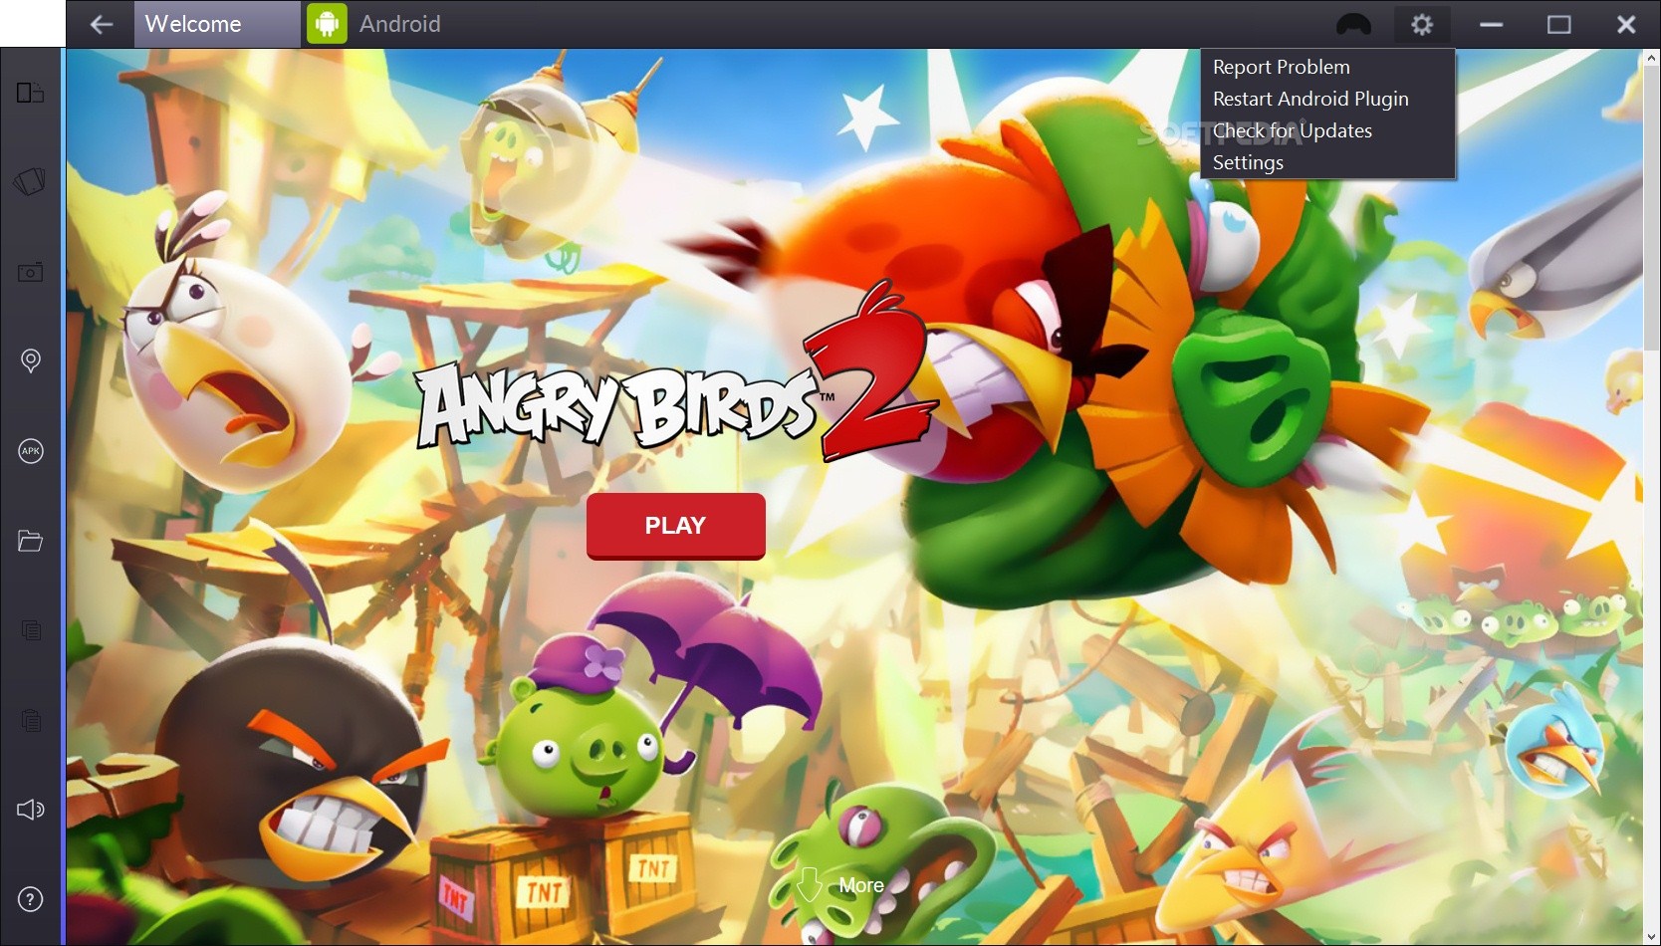Click the scrollbar up arrow
1661x946 pixels.
pos(1651,59)
